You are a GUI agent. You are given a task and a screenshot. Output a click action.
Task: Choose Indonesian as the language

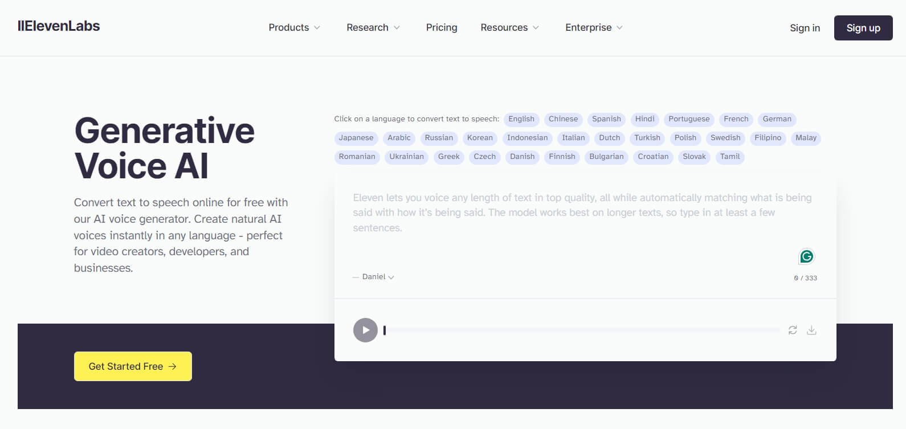527,138
